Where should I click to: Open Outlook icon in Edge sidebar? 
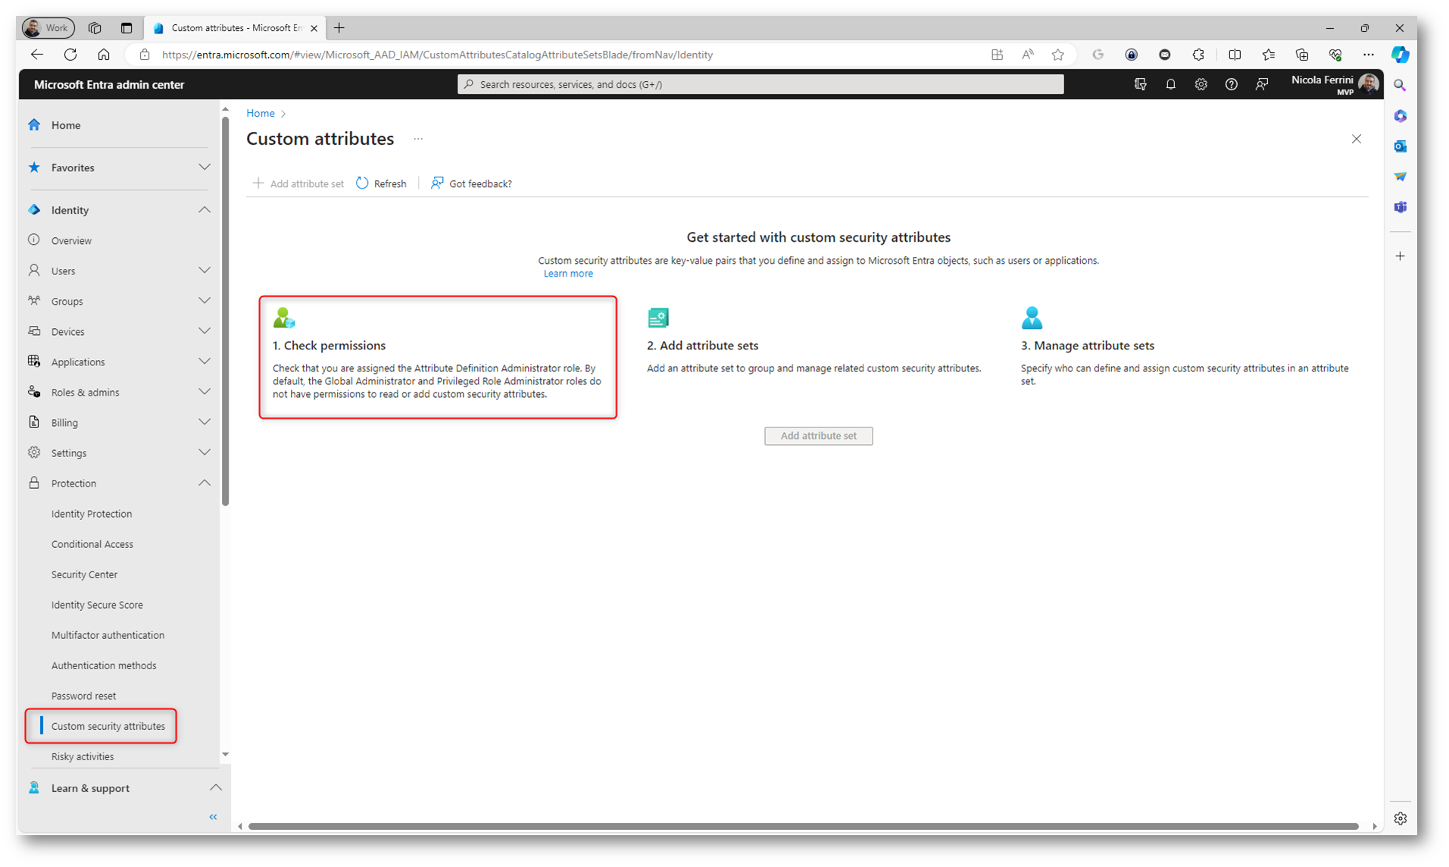1400,146
